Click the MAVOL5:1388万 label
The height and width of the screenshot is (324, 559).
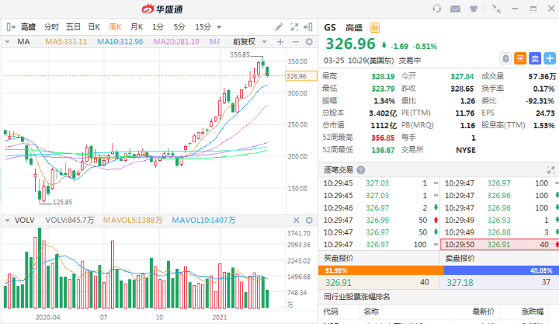[133, 220]
